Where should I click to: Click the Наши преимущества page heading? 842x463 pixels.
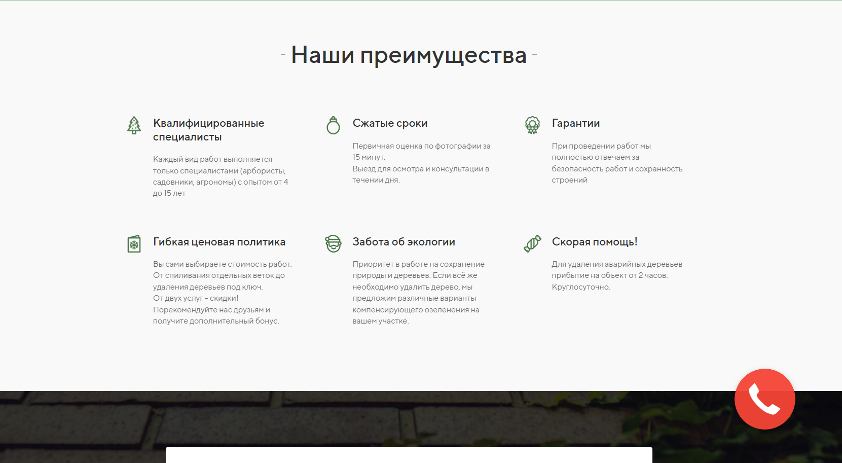coord(408,54)
